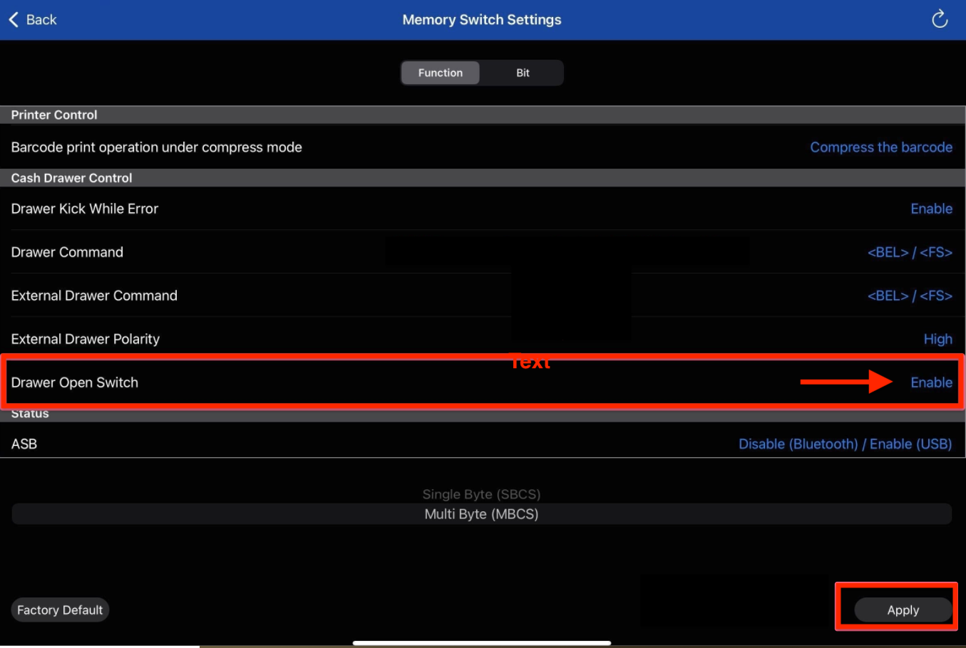Tap the External Drawer Polarity label
The width and height of the screenshot is (966, 648).
click(86, 339)
